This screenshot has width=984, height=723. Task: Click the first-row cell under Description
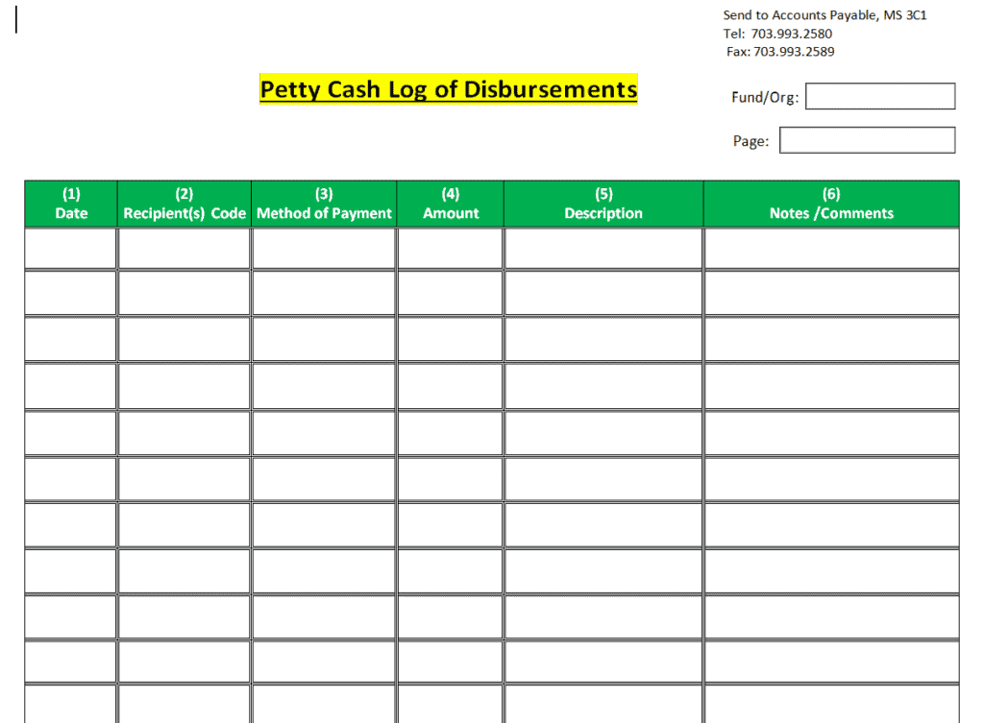(603, 249)
